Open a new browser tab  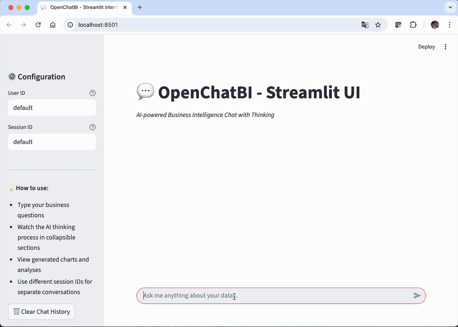pyautogui.click(x=140, y=7)
